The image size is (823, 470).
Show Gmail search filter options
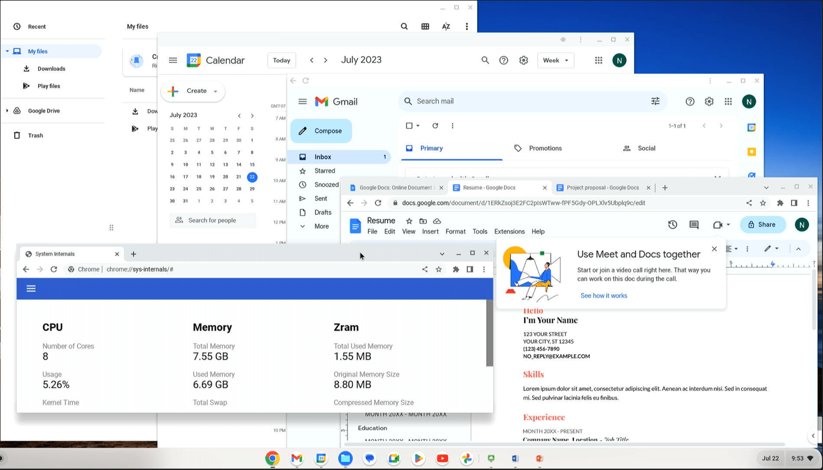[x=655, y=101]
